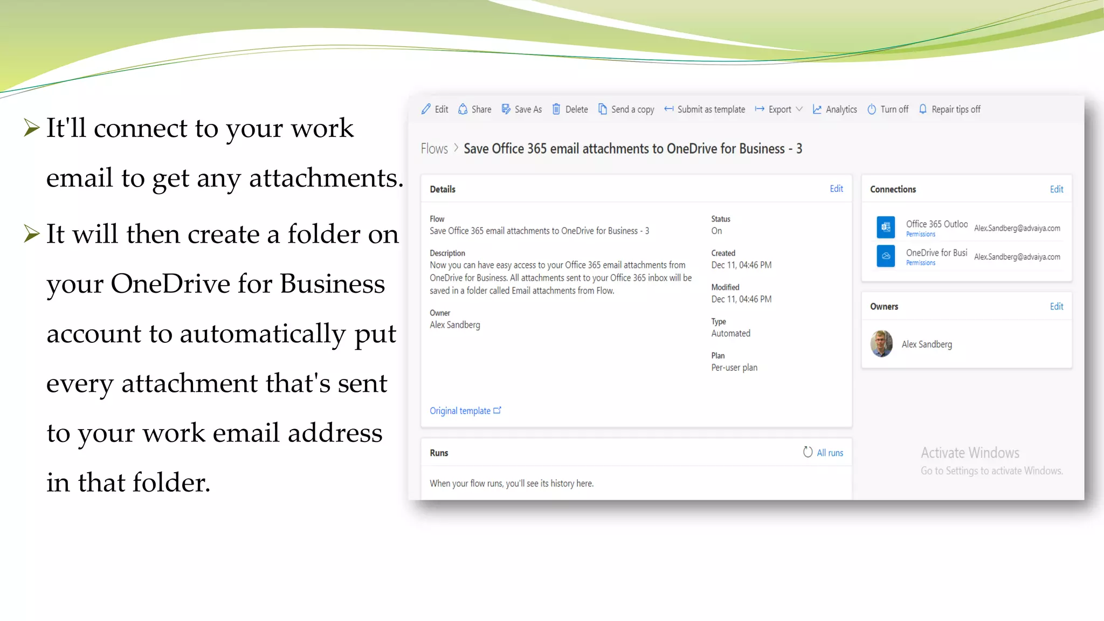Select the Repair tips off label
This screenshot has width=1104, height=621.
click(x=956, y=109)
